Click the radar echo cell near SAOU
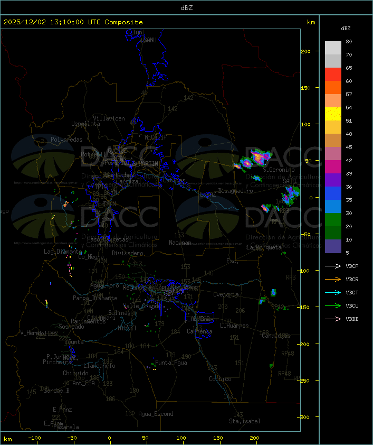The image size is (373, 445). [290, 194]
